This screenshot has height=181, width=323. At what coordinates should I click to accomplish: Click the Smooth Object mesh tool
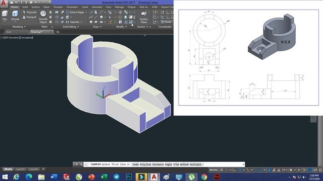click(43, 17)
